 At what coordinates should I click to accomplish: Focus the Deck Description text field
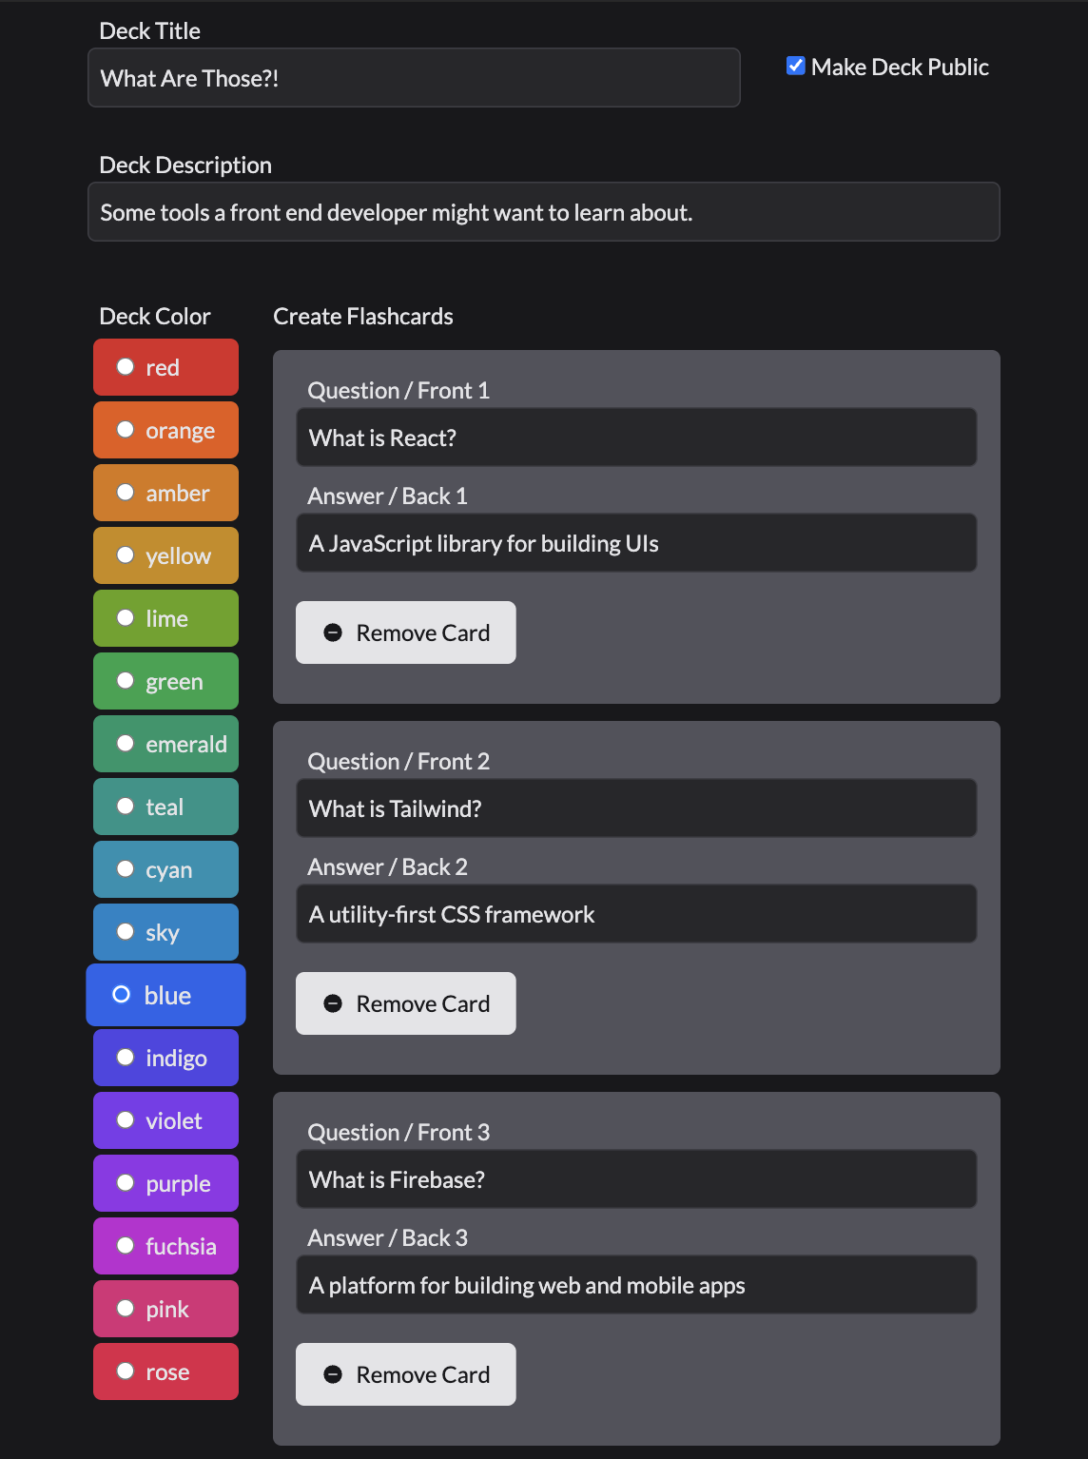tap(543, 212)
